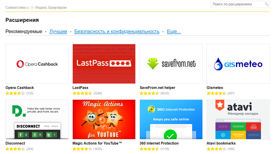Click the Gismeteo title text
Viewport: 274px width, 154px height.
(215, 88)
